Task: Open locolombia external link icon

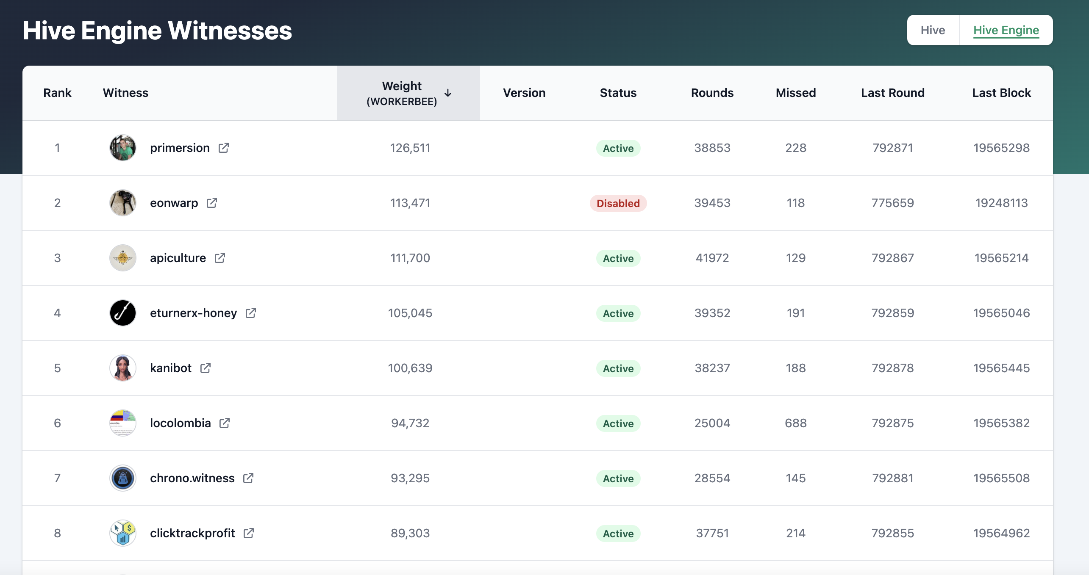Action: click(x=225, y=423)
